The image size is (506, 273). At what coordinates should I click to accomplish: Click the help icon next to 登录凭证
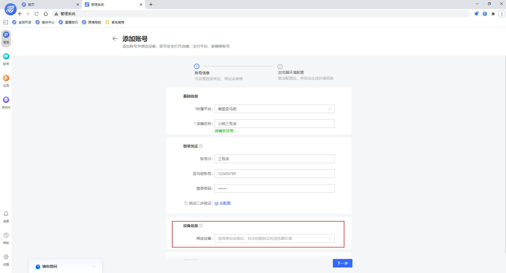[201, 146]
